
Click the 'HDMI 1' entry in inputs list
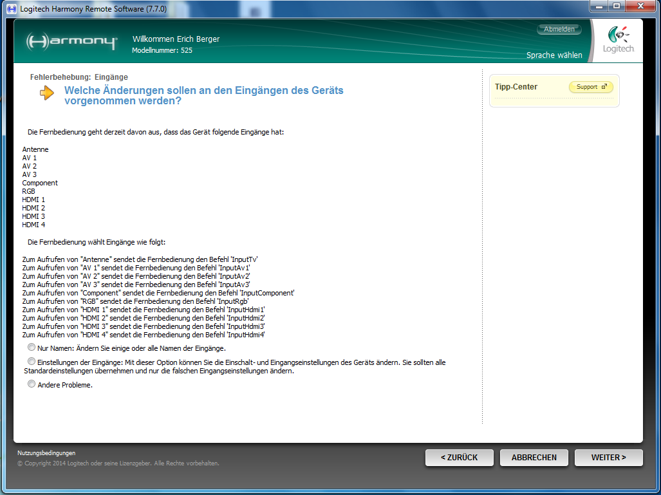tap(33, 200)
